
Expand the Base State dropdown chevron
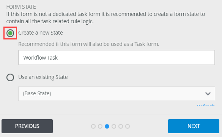(208, 94)
